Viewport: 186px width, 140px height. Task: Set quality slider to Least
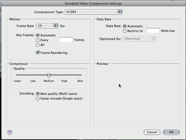click(x=16, y=75)
